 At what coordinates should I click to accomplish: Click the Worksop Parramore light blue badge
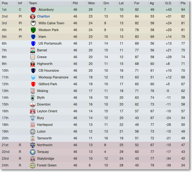[x=33, y=77]
